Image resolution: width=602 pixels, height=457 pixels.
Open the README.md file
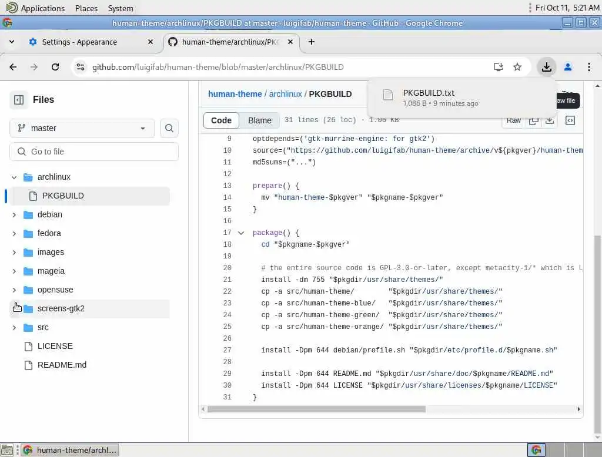pyautogui.click(x=62, y=365)
